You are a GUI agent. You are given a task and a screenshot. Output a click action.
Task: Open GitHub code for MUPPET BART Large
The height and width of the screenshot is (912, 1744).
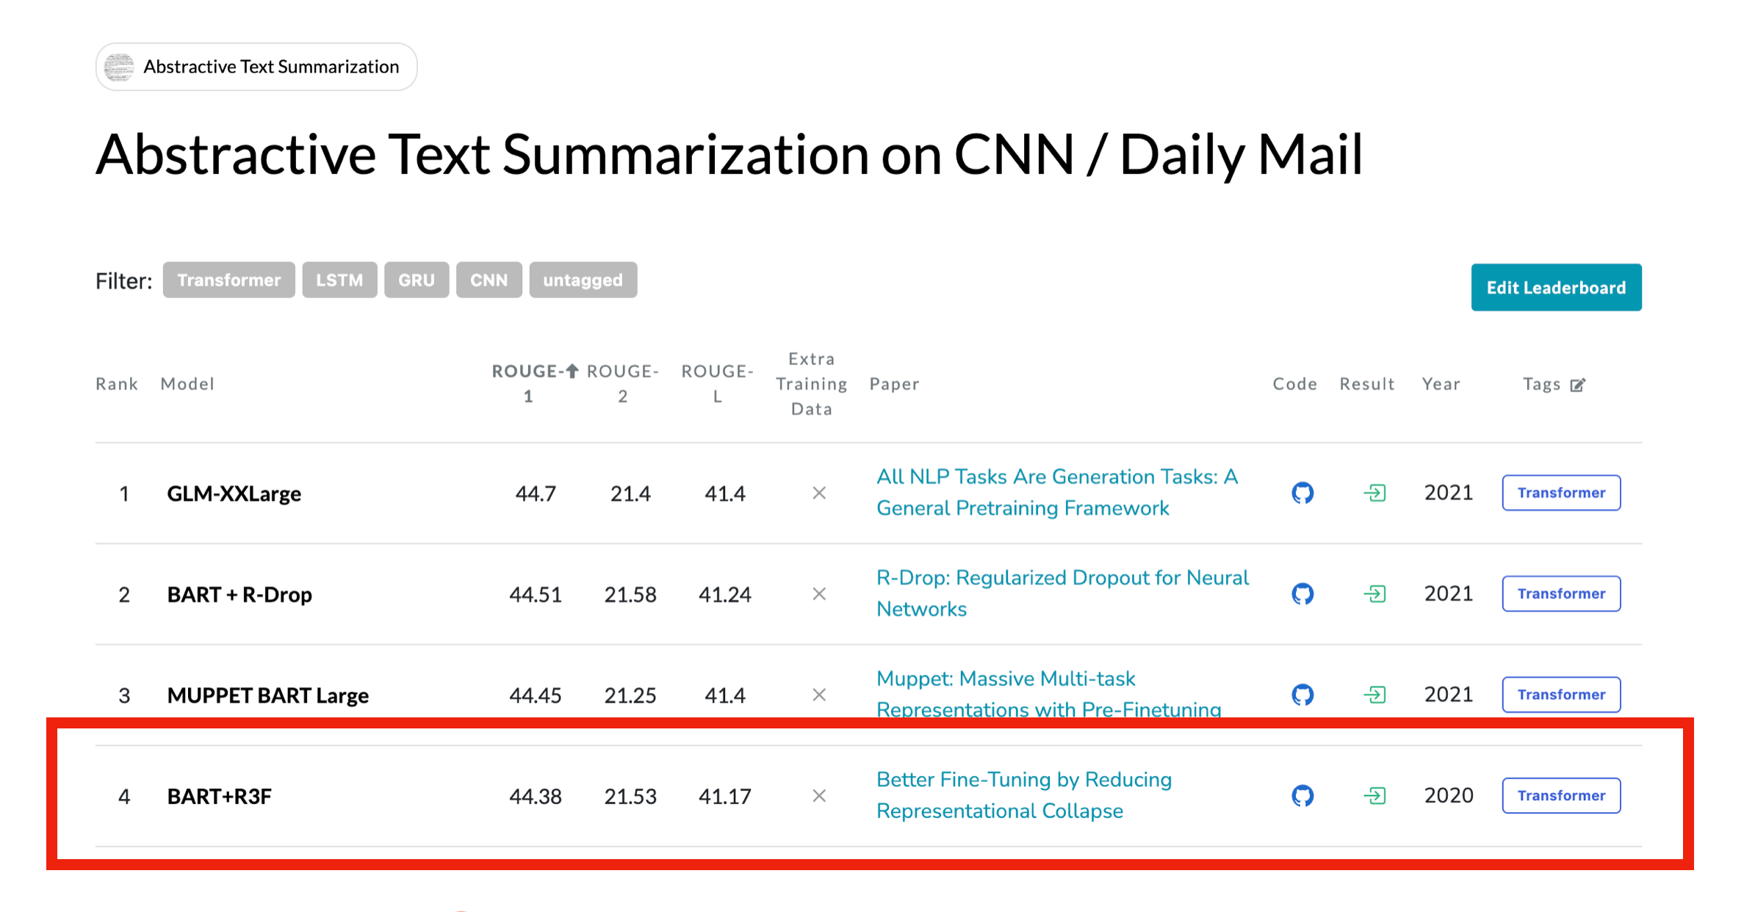coord(1302,694)
